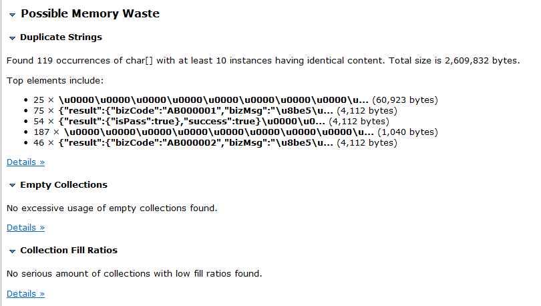Click the 'No excessive usage' message
Viewport: 541px width, 306px height.
click(112, 208)
